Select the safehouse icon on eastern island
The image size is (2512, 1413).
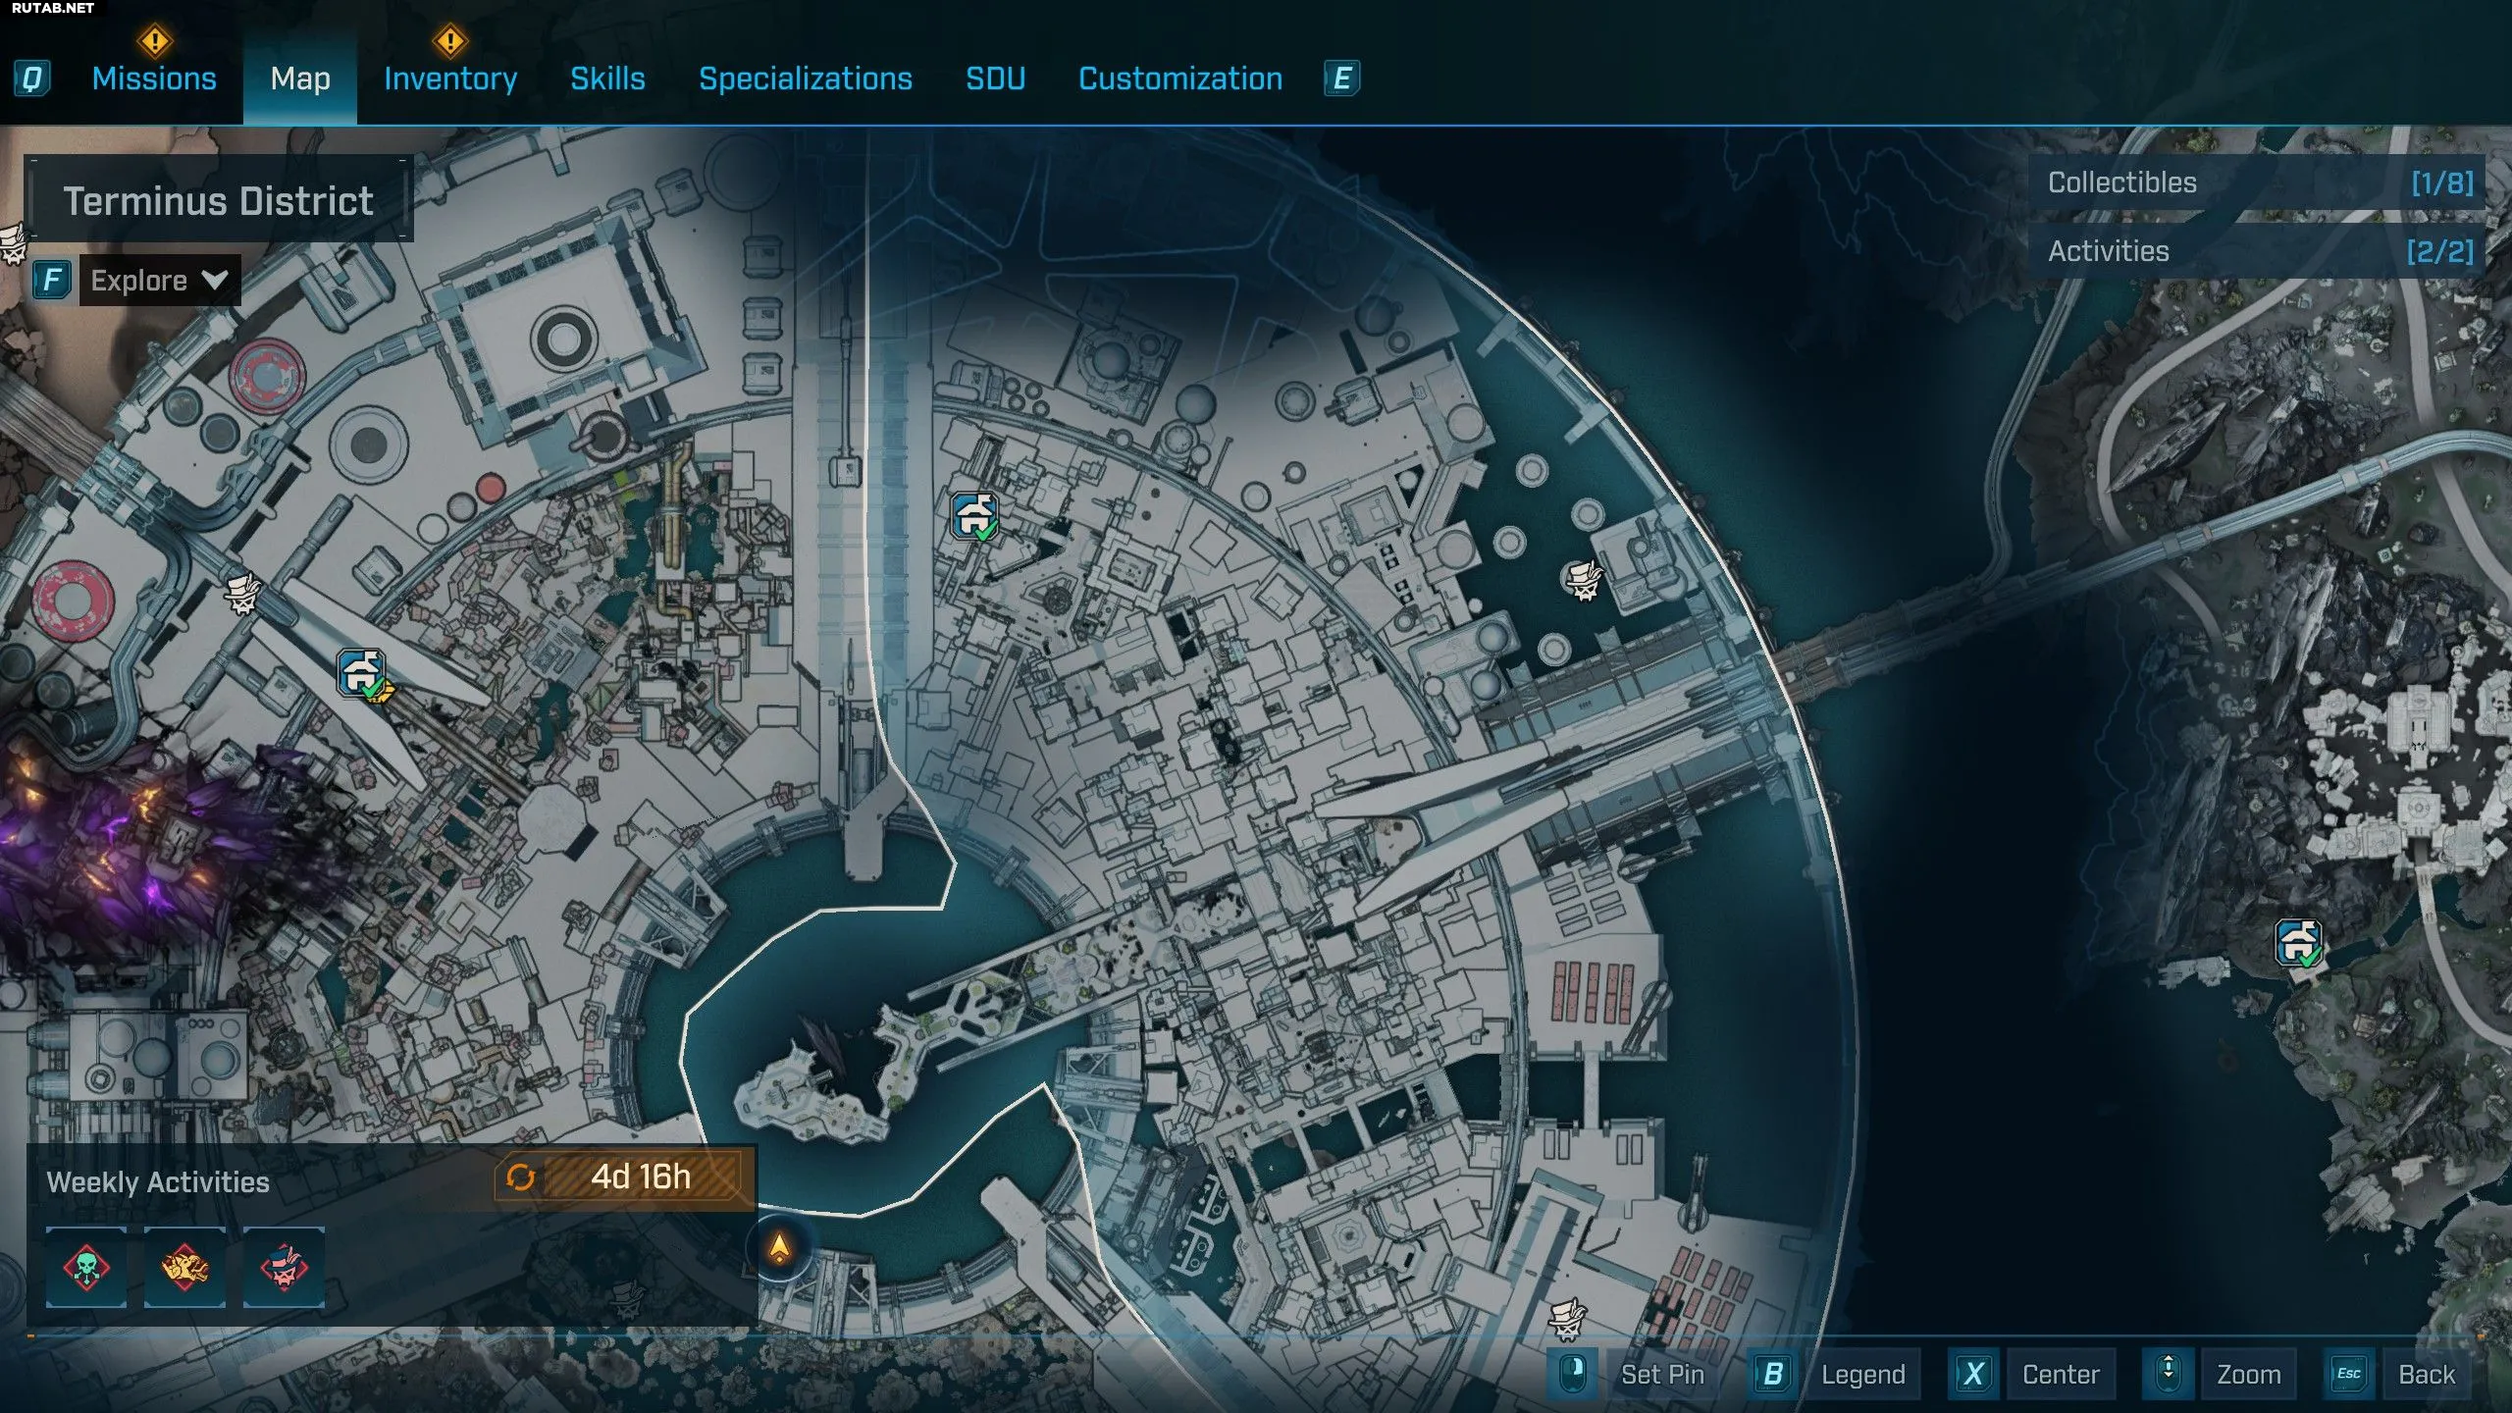[2298, 943]
